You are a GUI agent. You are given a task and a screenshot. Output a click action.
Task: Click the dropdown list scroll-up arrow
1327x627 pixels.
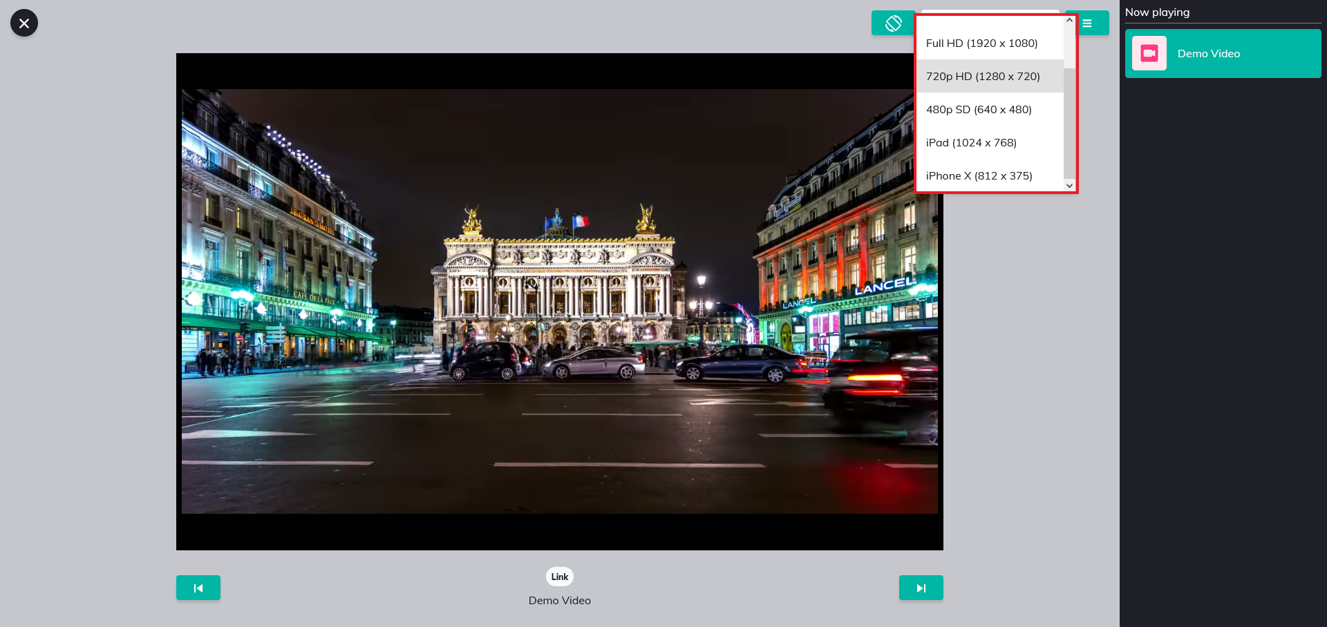1069,20
